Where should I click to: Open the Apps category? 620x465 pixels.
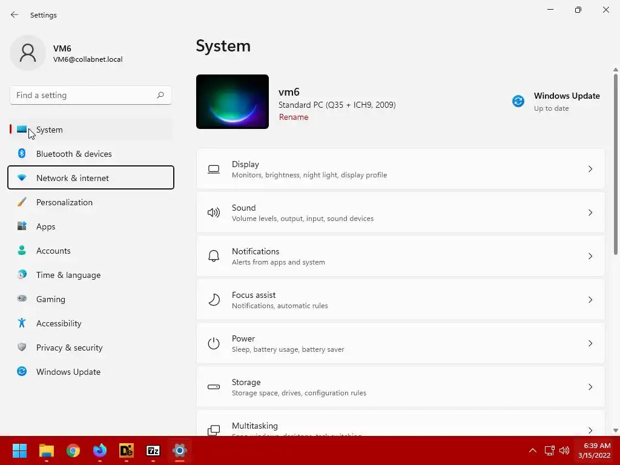[x=91, y=226]
